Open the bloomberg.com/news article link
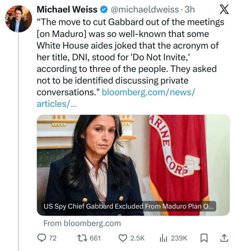The height and width of the screenshot is (251, 235). pyautogui.click(x=148, y=92)
